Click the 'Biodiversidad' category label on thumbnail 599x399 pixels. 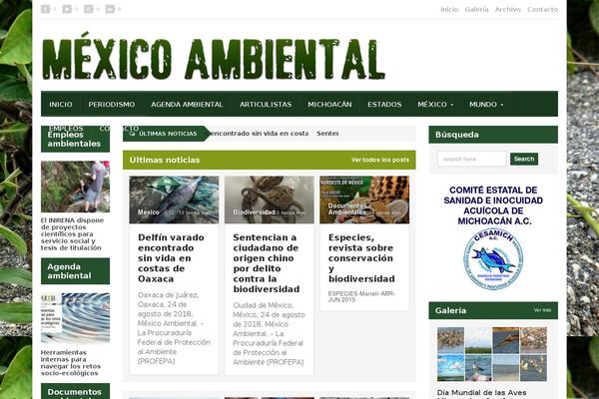click(254, 211)
